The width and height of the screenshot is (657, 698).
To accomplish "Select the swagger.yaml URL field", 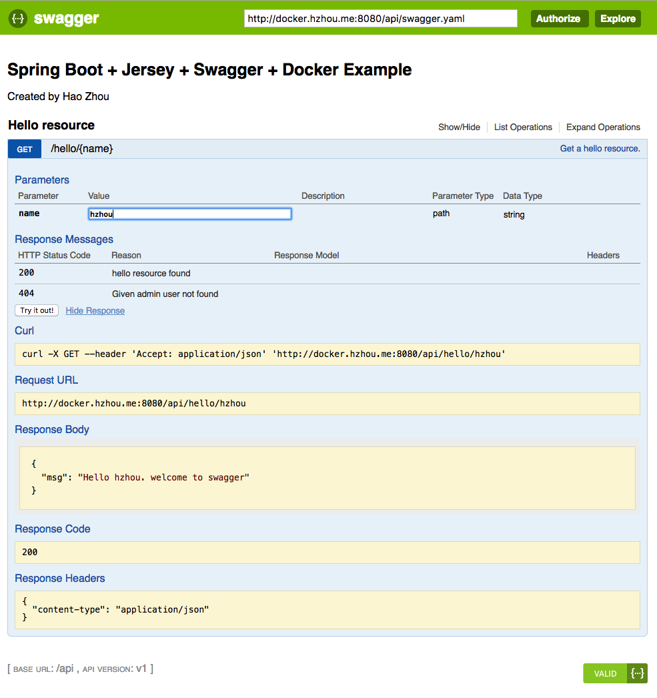I will [380, 18].
